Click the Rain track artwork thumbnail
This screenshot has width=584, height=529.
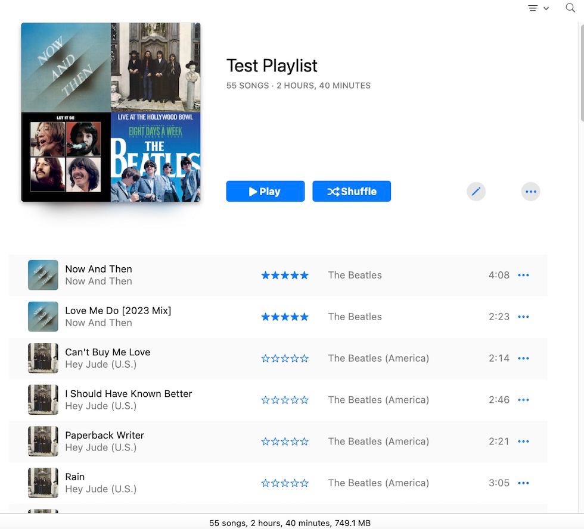[x=43, y=483]
